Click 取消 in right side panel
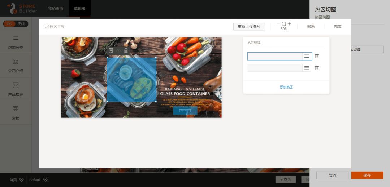 (x=332, y=175)
